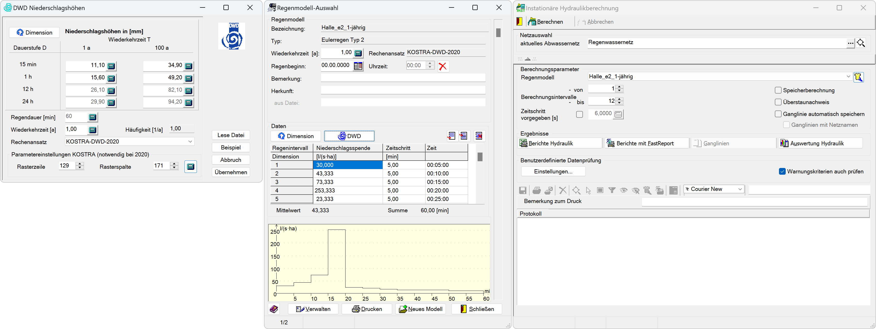Click the printer icon in protocol toolbar
The image size is (876, 329).
(536, 190)
